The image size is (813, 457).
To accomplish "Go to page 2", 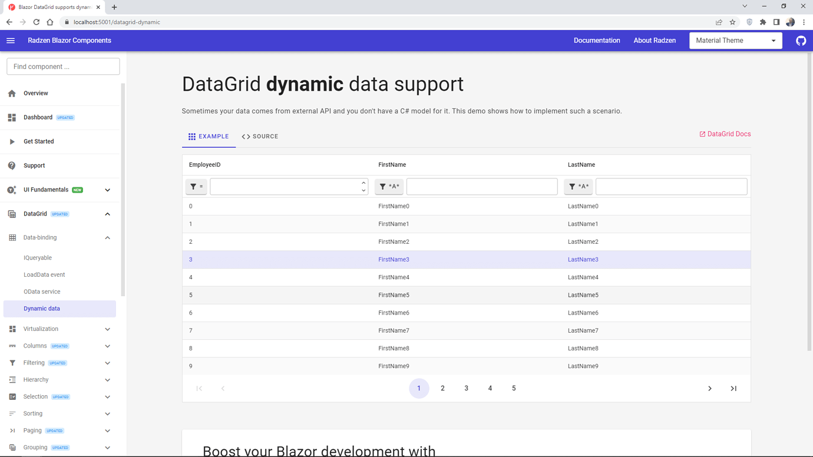I will (442, 389).
